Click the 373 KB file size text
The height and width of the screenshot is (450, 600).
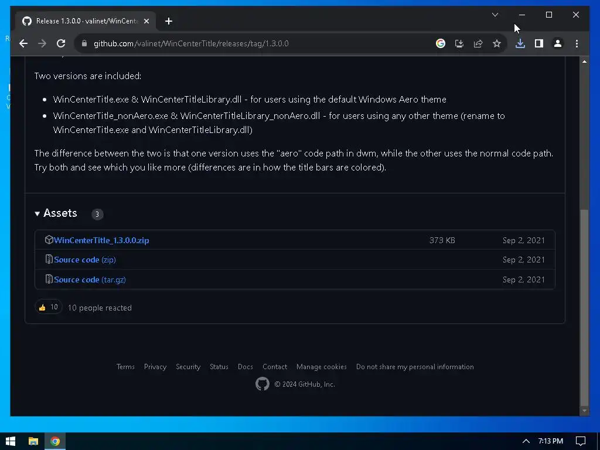click(442, 240)
